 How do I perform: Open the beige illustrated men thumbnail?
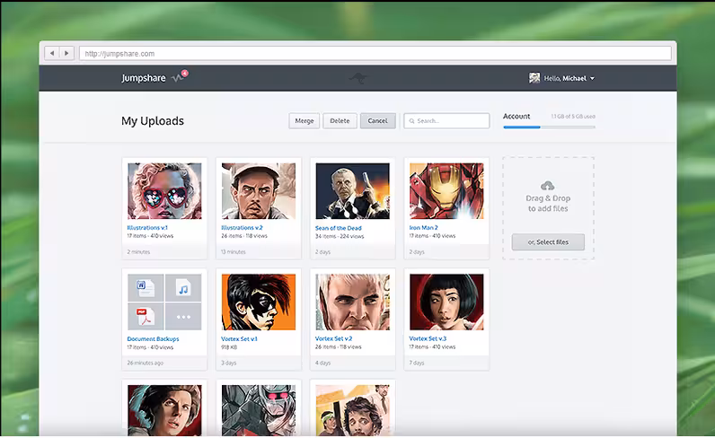(352, 410)
